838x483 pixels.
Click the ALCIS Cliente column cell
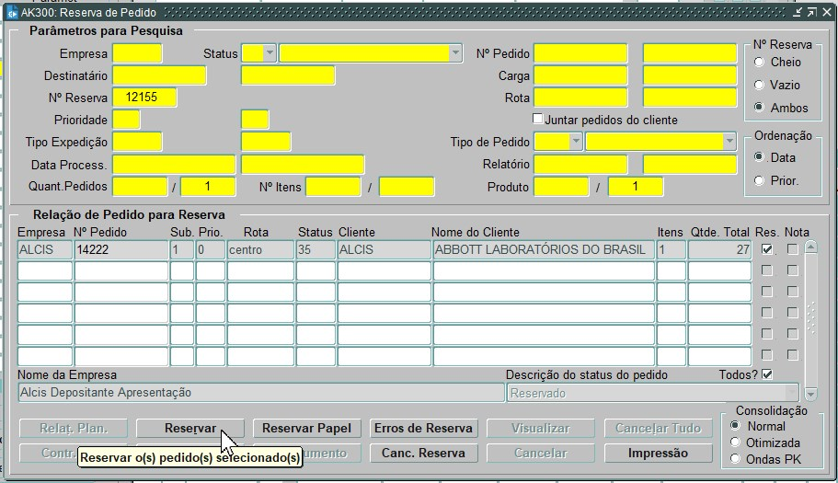click(385, 249)
